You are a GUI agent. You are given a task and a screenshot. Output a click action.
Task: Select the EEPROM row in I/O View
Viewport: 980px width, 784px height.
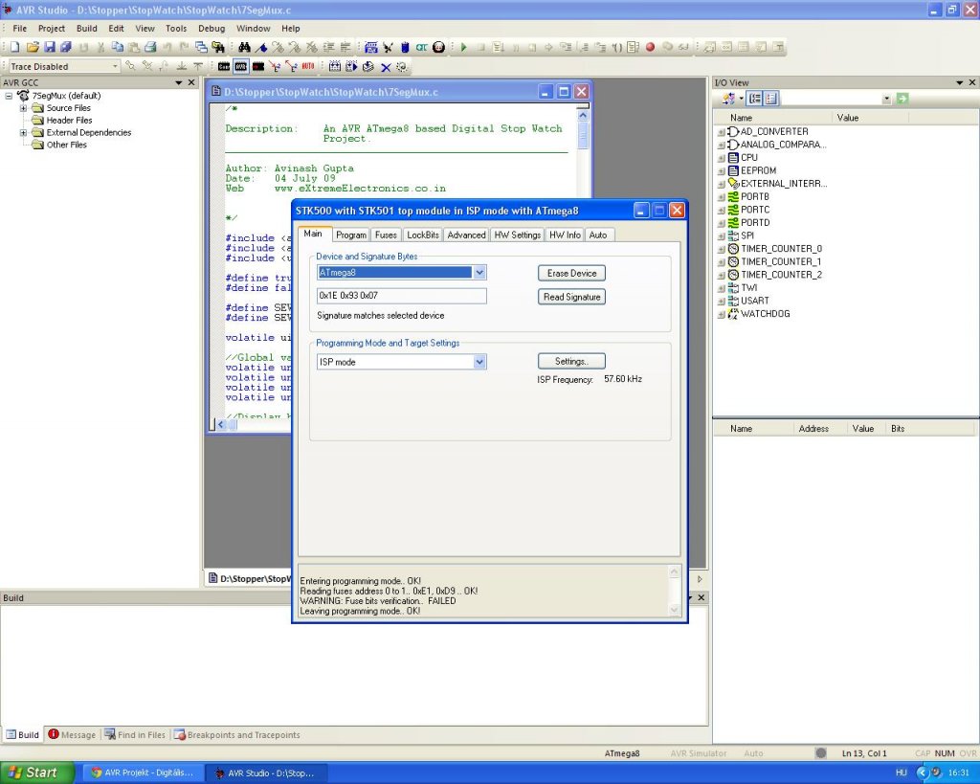[758, 170]
